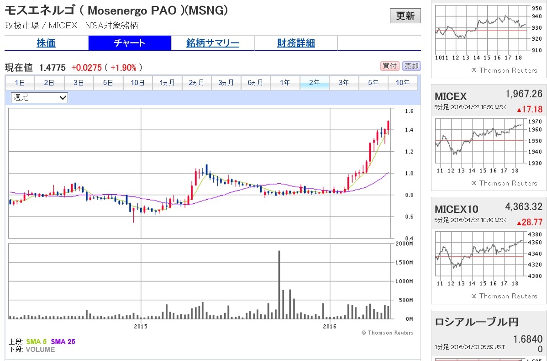Image resolution: width=547 pixels, height=361 pixels.
Task: Click the current price 1.4775
Action: click(53, 67)
